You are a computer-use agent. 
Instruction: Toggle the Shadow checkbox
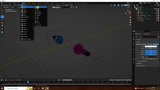pos(137,63)
